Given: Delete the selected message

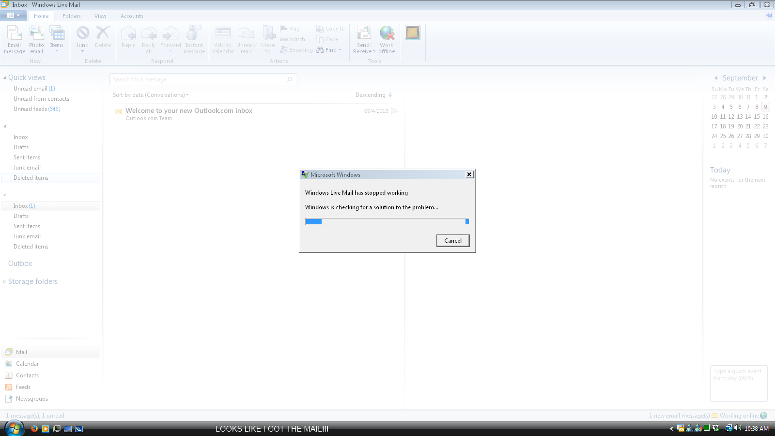Looking at the screenshot, I should [x=103, y=37].
